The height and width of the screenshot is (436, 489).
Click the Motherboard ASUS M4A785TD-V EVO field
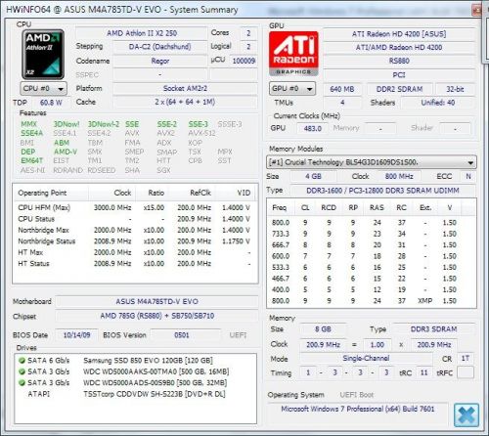(156, 301)
